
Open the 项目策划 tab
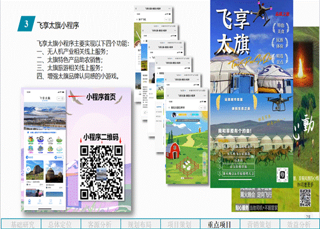click(180, 224)
